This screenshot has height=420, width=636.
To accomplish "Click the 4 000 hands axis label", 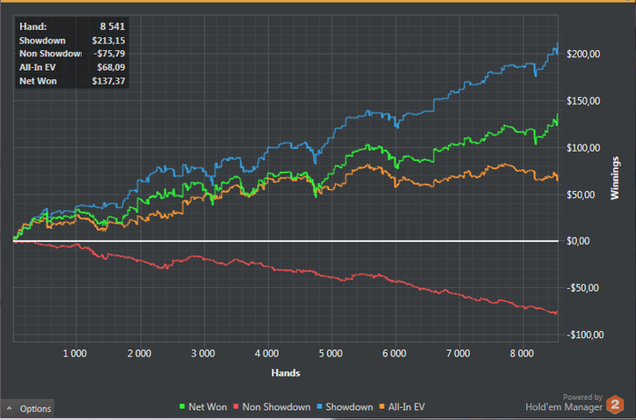I will pyautogui.click(x=267, y=354).
